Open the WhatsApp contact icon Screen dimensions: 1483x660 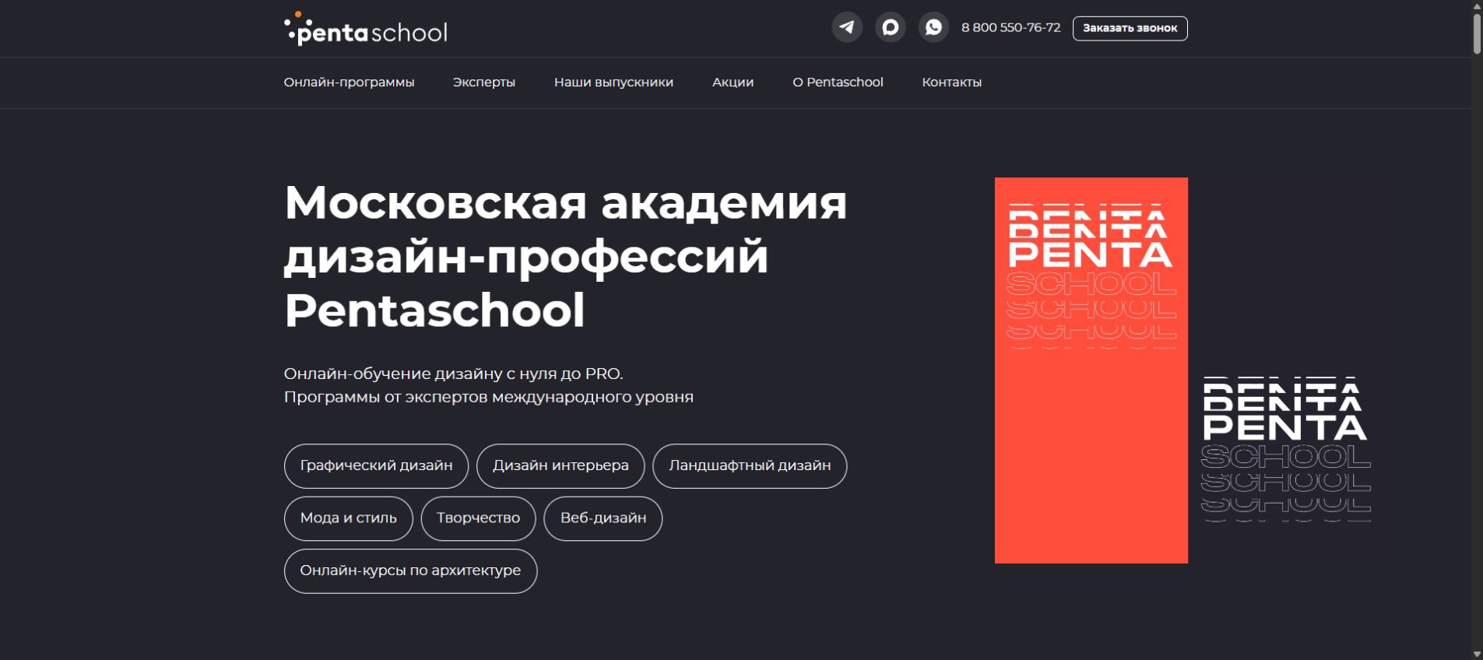[933, 28]
